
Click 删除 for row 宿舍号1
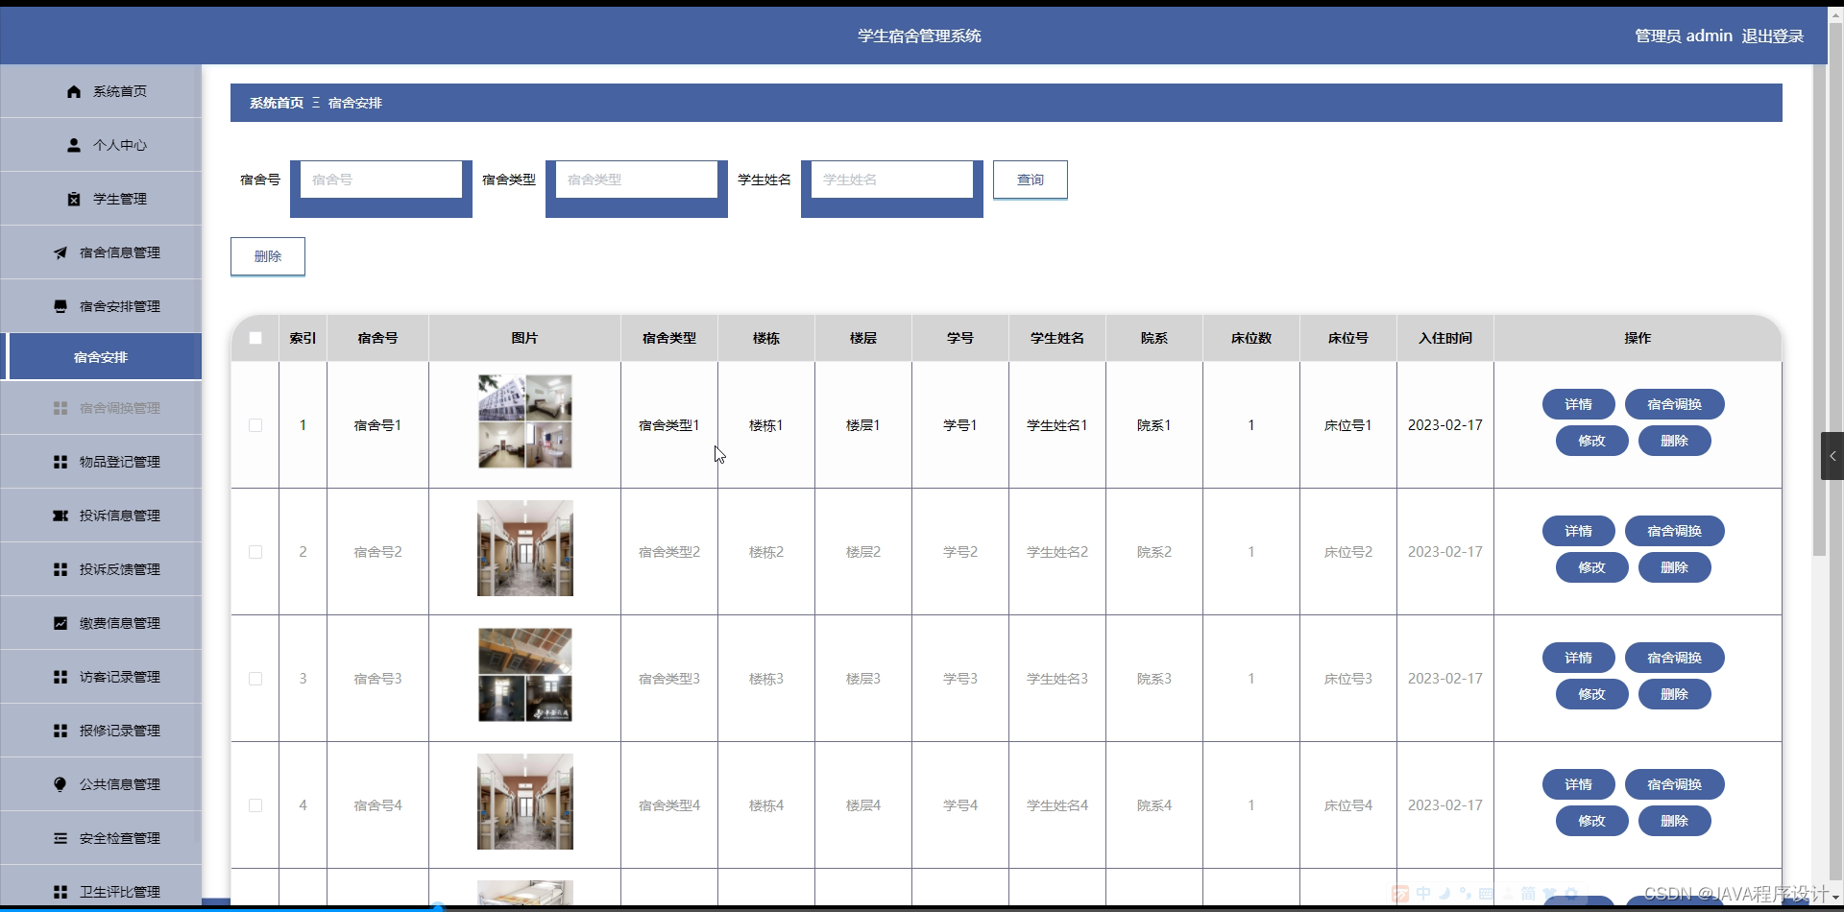[1675, 441]
